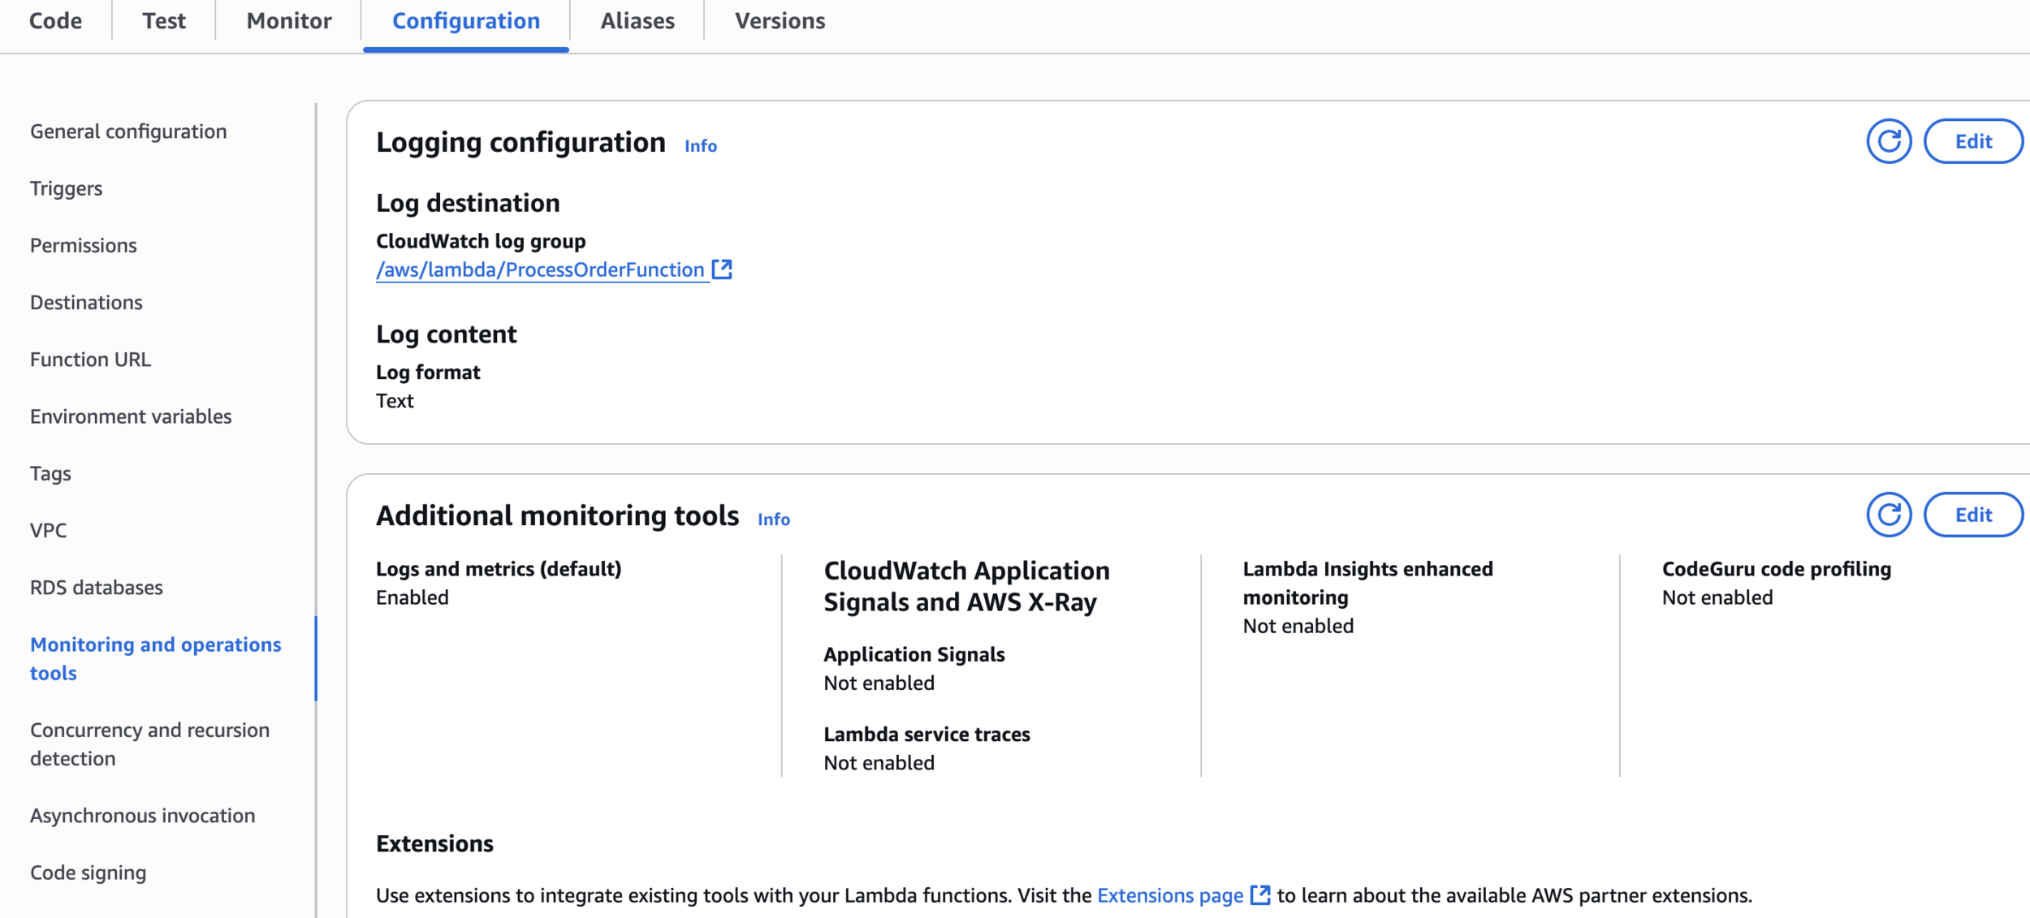The height and width of the screenshot is (918, 2030).
Task: Open Environment variables settings
Action: [131, 416]
